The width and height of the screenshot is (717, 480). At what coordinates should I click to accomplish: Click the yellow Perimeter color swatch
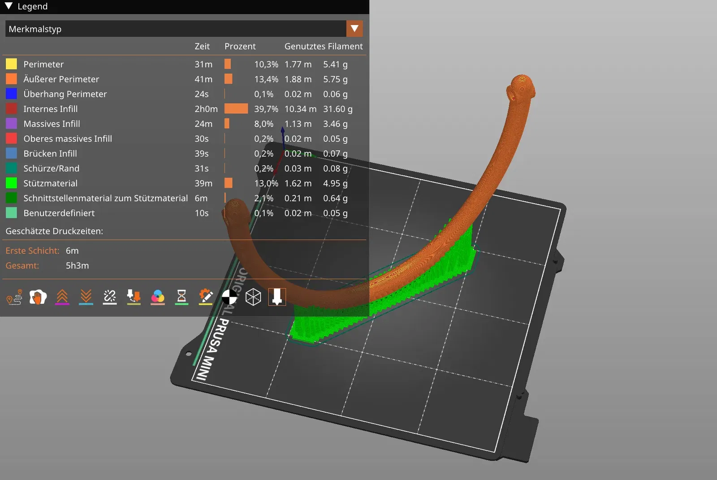(11, 64)
